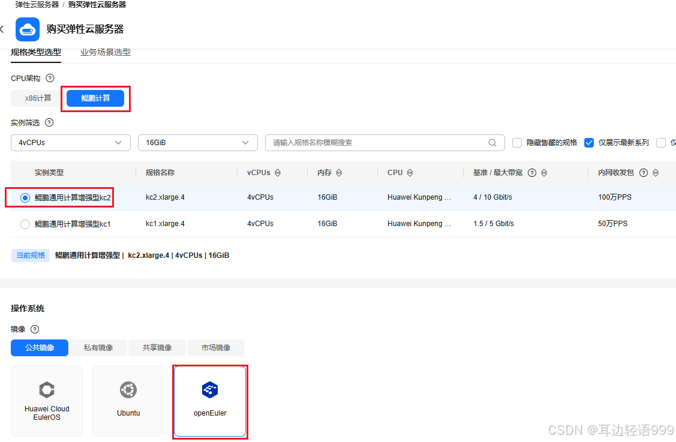Click 100万PPS cell
Screen dimensions: 676x442
pos(615,197)
